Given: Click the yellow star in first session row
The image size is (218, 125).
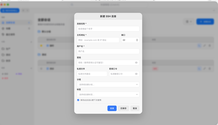Looking at the screenshot, I should click(x=41, y=46).
